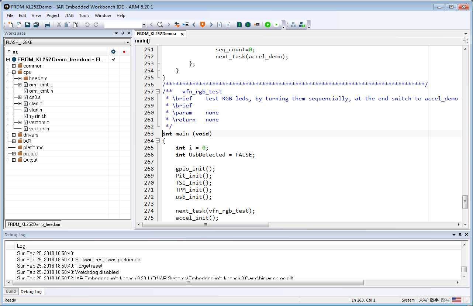
Task: Open the Project menu
Action: [53, 16]
